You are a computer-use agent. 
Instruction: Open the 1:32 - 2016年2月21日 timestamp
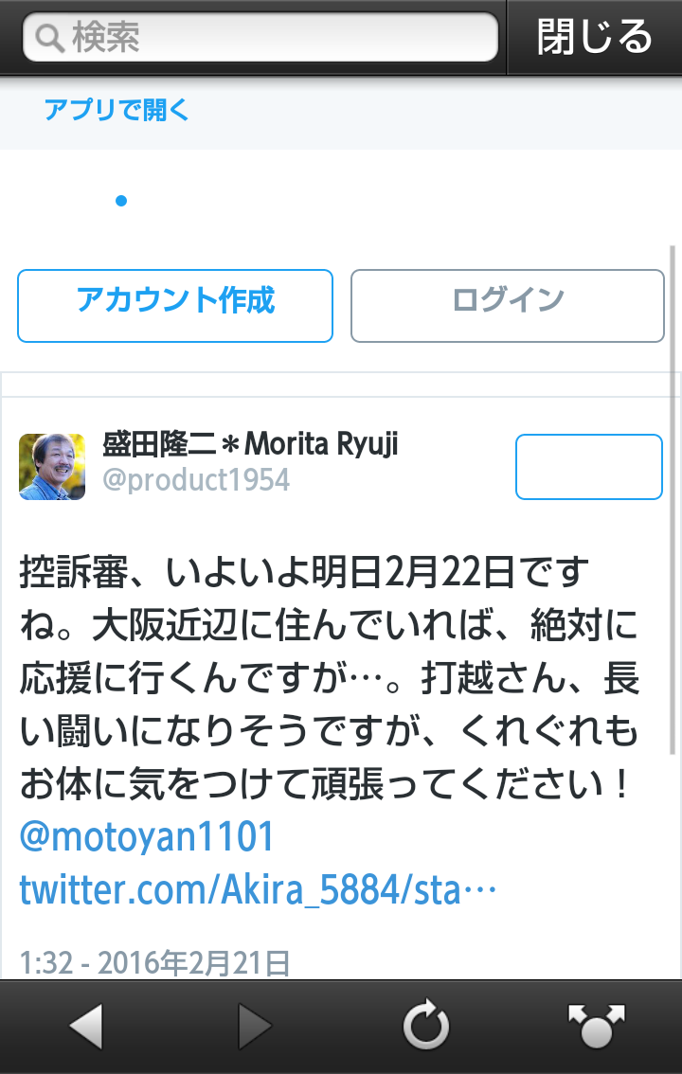point(154,962)
